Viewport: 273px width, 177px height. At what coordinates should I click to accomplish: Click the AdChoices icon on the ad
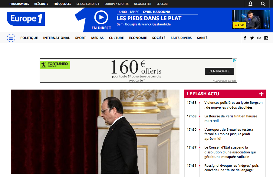(x=235, y=60)
